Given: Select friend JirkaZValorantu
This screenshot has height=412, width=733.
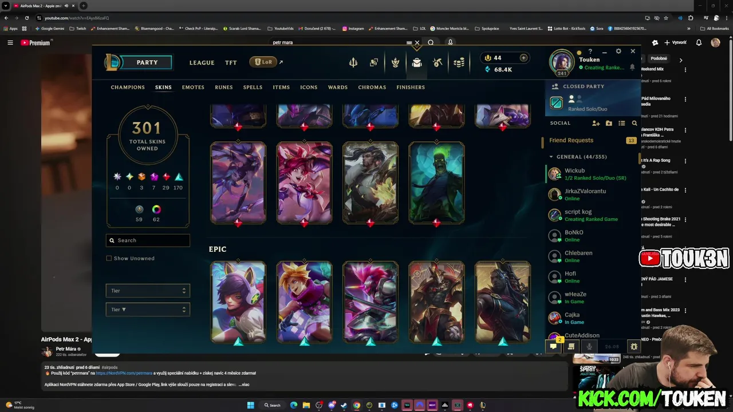Looking at the screenshot, I should (592, 195).
